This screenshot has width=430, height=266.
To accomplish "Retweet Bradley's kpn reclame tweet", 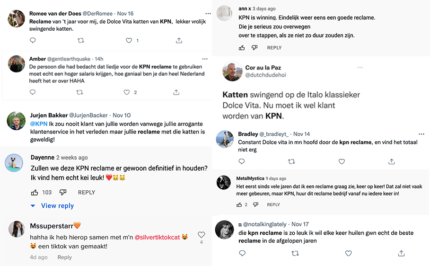I will click(291, 161).
